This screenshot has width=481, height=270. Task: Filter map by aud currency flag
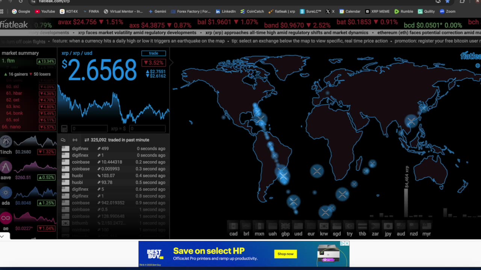pyautogui.click(x=401, y=226)
